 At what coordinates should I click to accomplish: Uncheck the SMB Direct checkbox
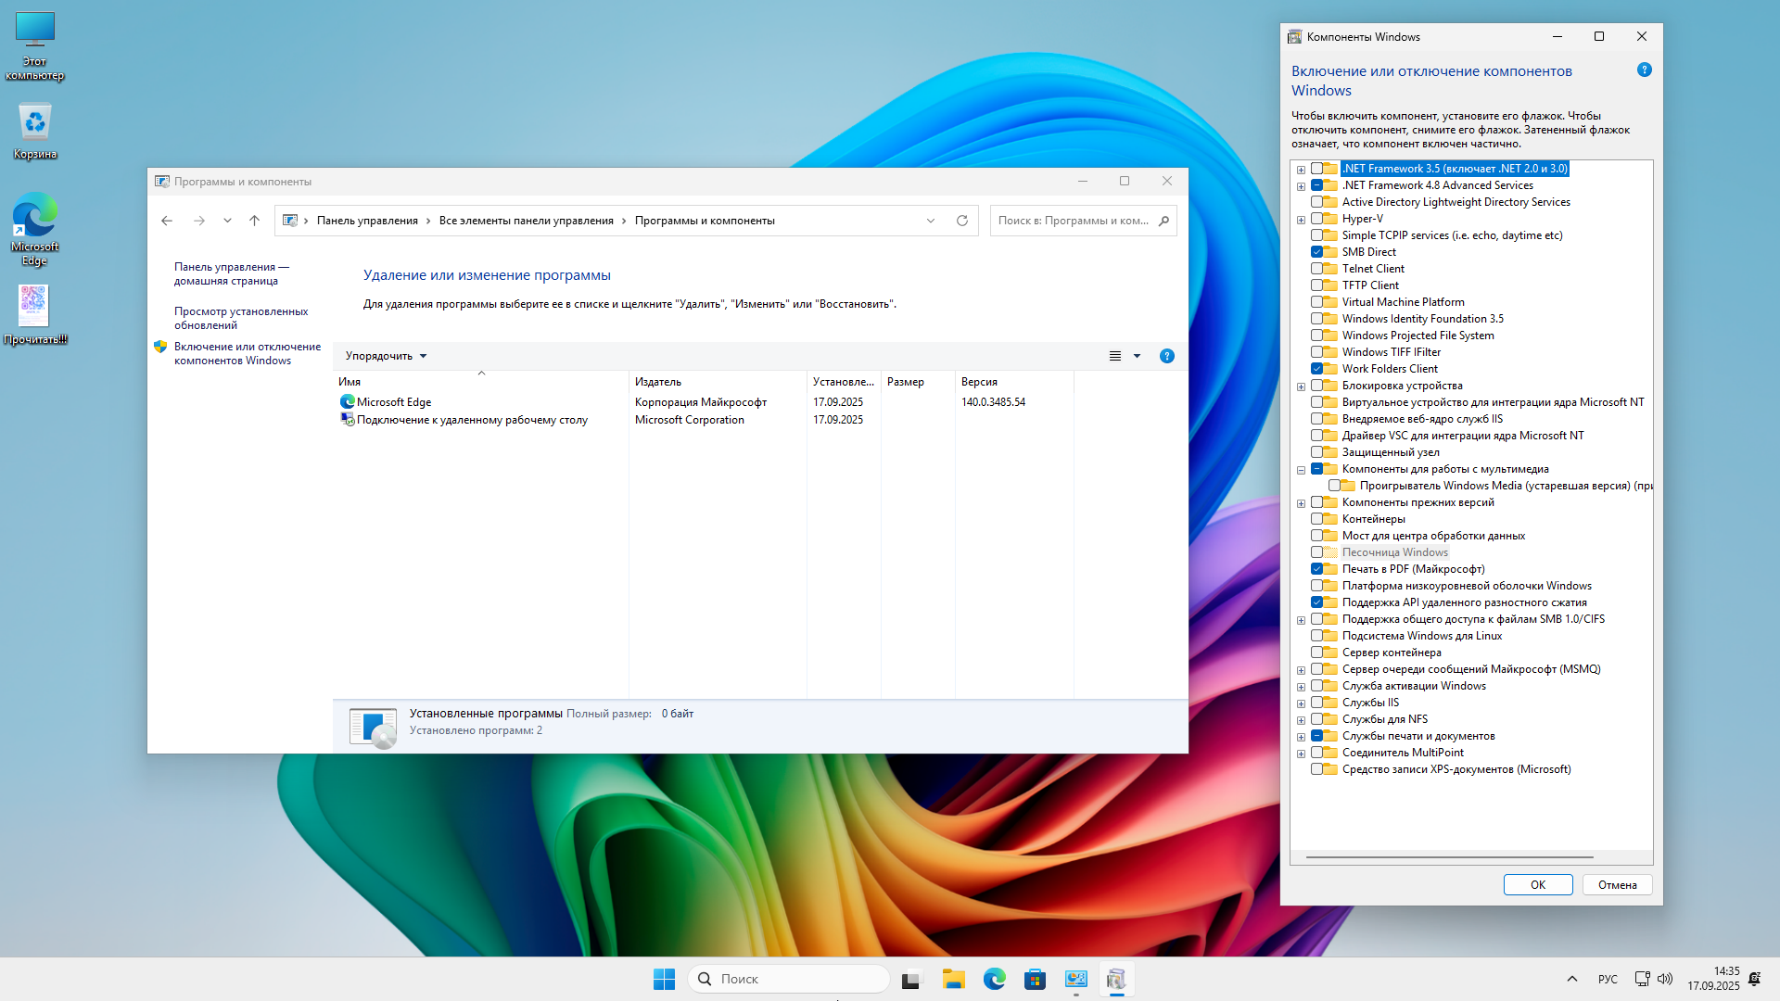click(x=1316, y=252)
